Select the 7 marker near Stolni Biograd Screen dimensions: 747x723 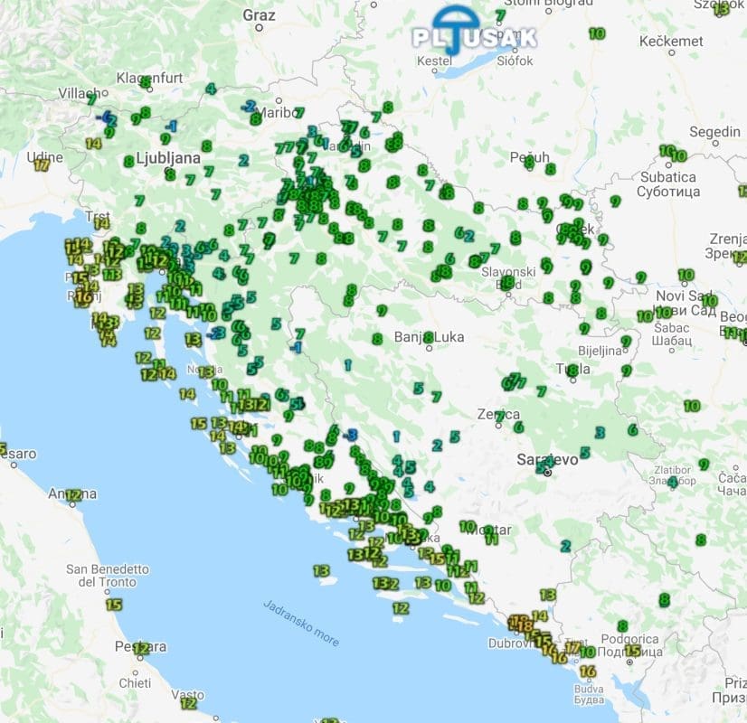click(x=500, y=15)
